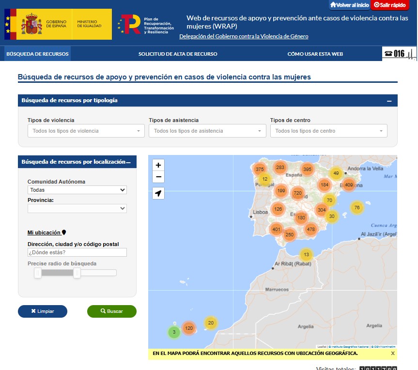Open the map cluster marked 720

(x=298, y=193)
